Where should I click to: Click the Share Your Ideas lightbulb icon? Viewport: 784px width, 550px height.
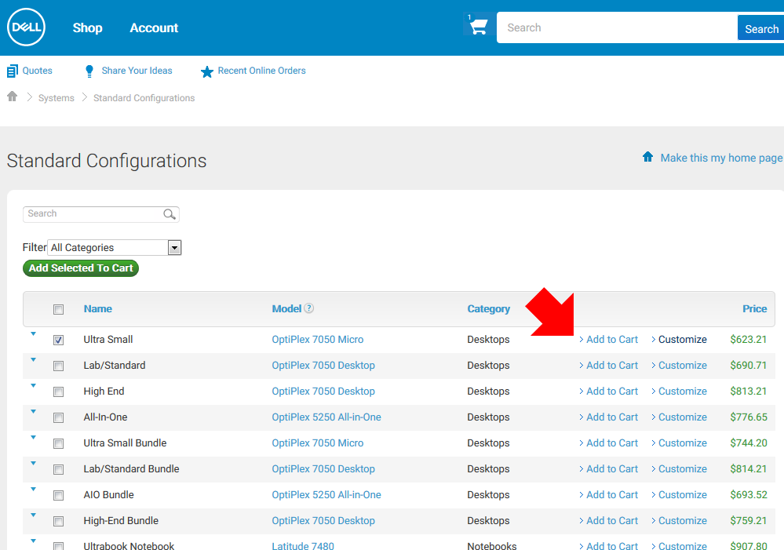(x=89, y=71)
